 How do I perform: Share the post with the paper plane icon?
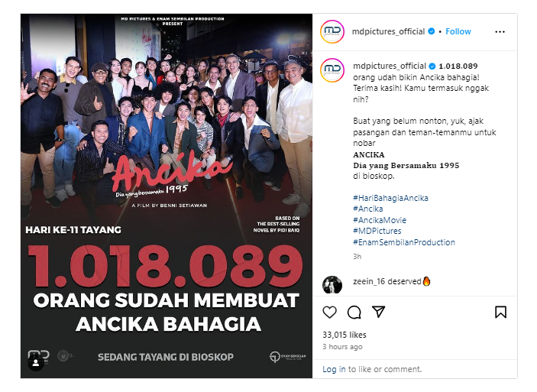(x=378, y=312)
